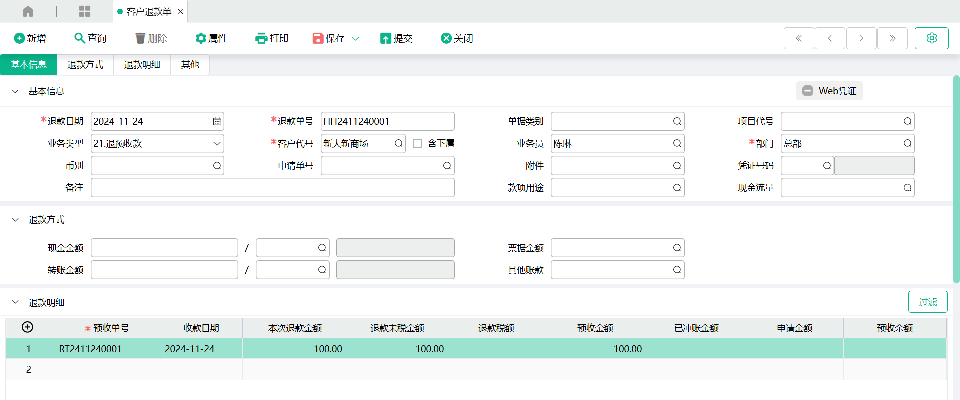Open the settings gear button
The width and height of the screenshot is (960, 400).
[932, 38]
